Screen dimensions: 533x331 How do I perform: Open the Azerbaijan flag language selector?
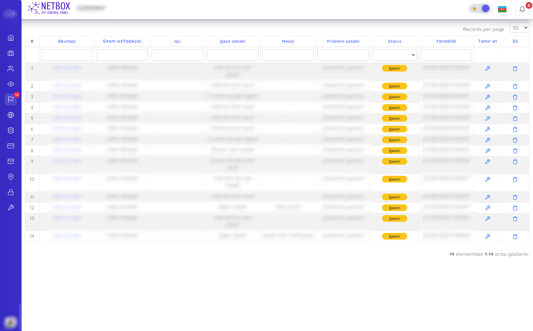tap(502, 9)
